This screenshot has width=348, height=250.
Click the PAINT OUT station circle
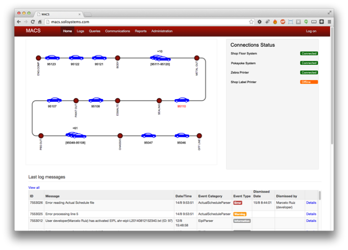76,101
